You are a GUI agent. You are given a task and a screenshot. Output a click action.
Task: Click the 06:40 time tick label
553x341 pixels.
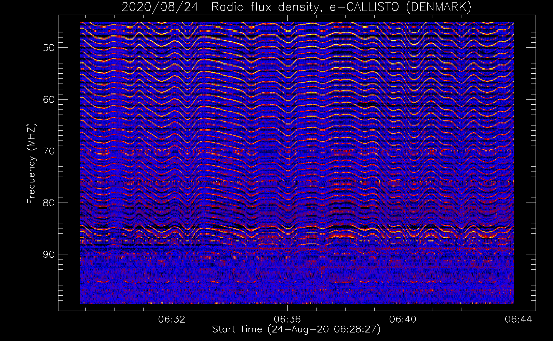[x=403, y=320]
